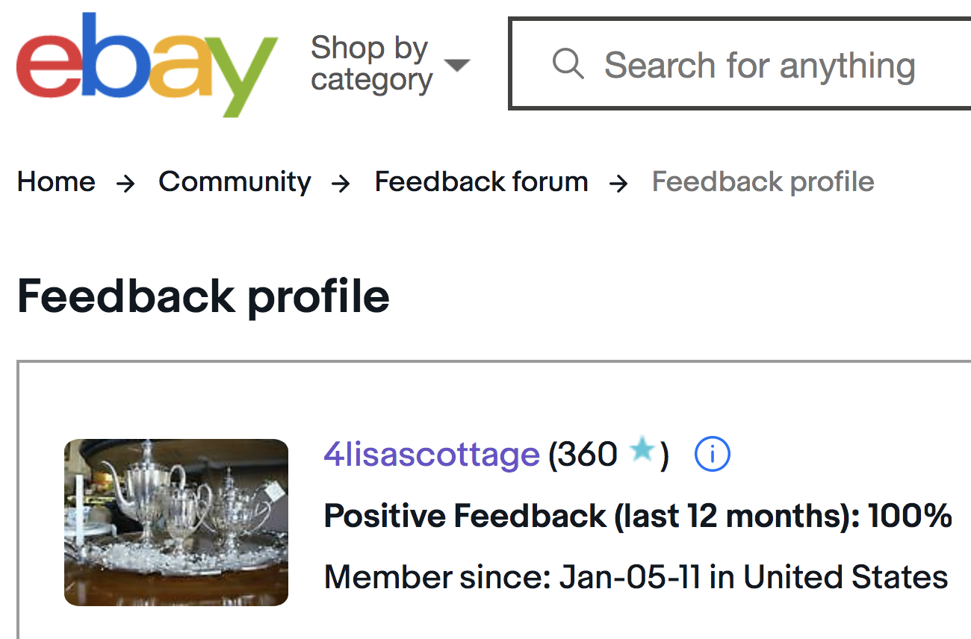Go to the Home breadcrumb
Viewport: 971px width, 639px height.
[56, 181]
